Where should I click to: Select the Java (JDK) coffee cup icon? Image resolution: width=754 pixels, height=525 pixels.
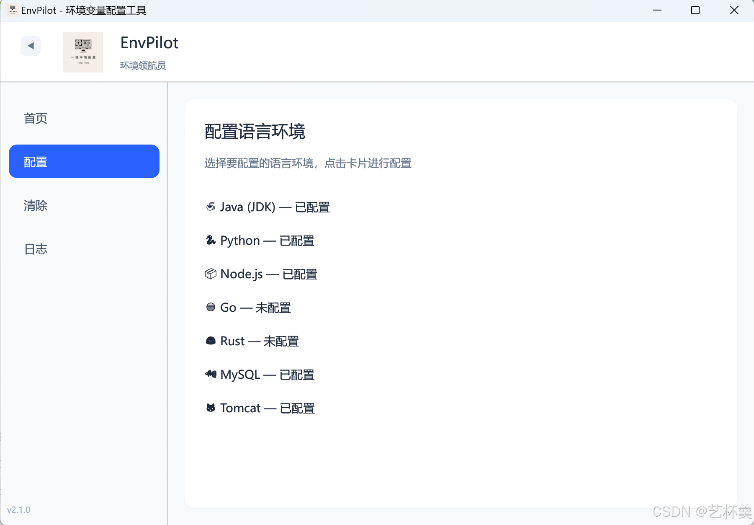(211, 207)
